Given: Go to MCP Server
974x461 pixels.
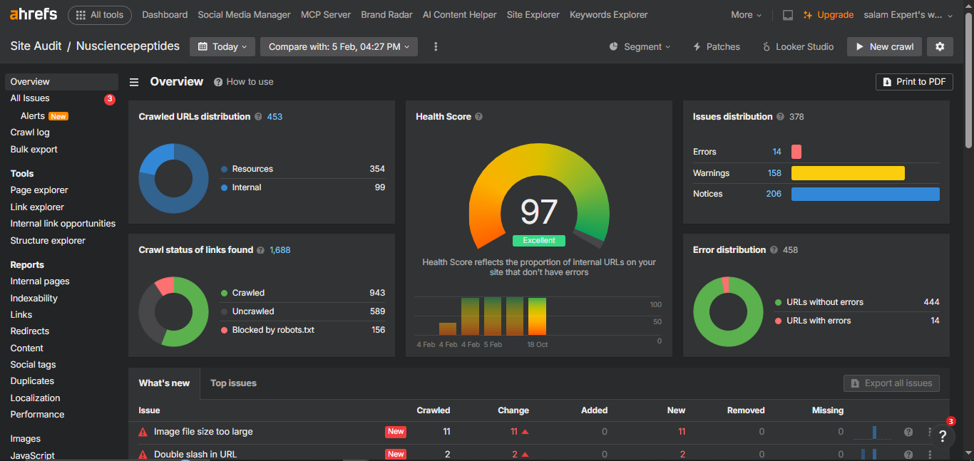Looking at the screenshot, I should click(326, 15).
